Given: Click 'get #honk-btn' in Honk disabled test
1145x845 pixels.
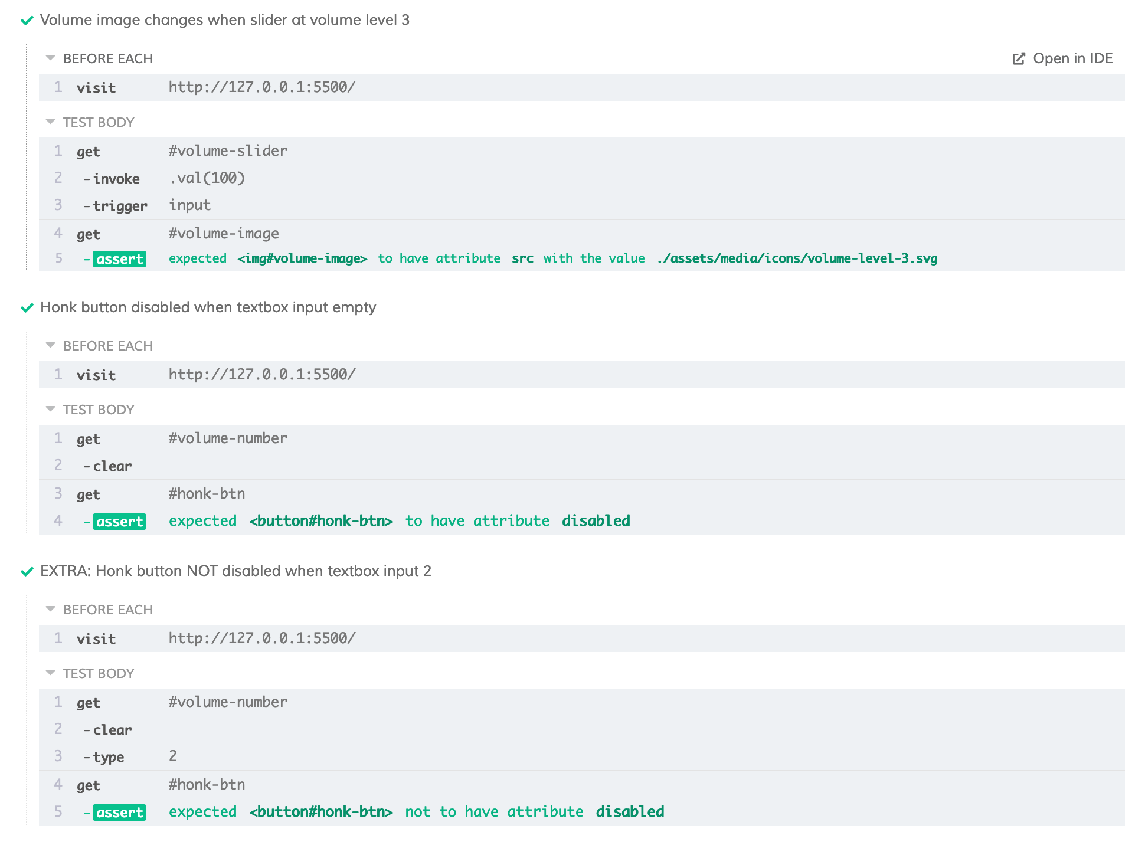Looking at the screenshot, I should pyautogui.click(x=582, y=494).
